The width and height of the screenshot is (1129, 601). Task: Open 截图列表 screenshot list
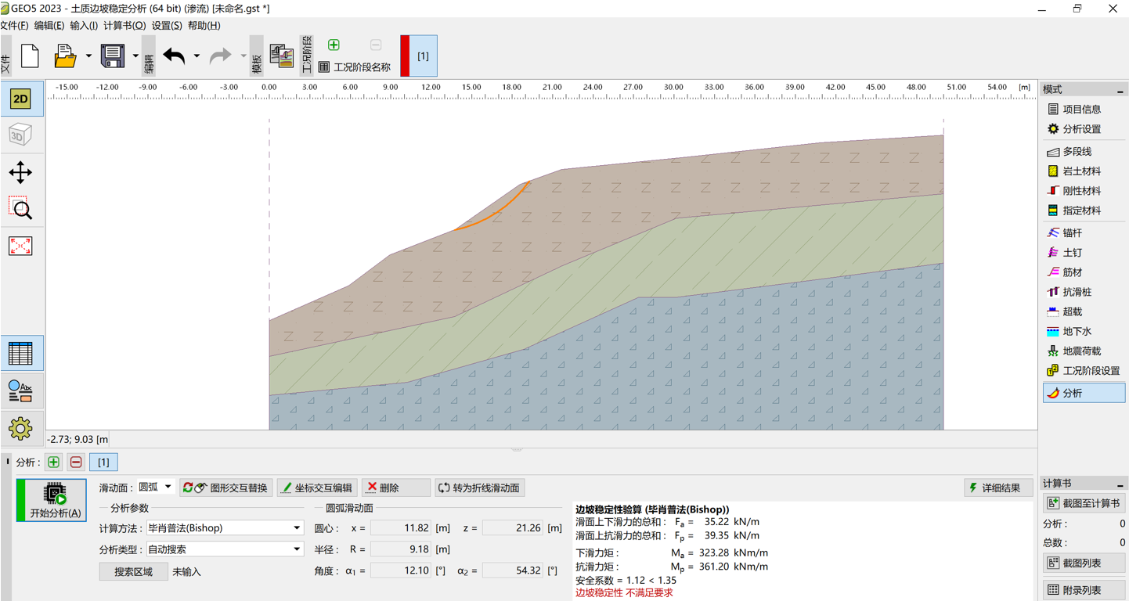1084,563
